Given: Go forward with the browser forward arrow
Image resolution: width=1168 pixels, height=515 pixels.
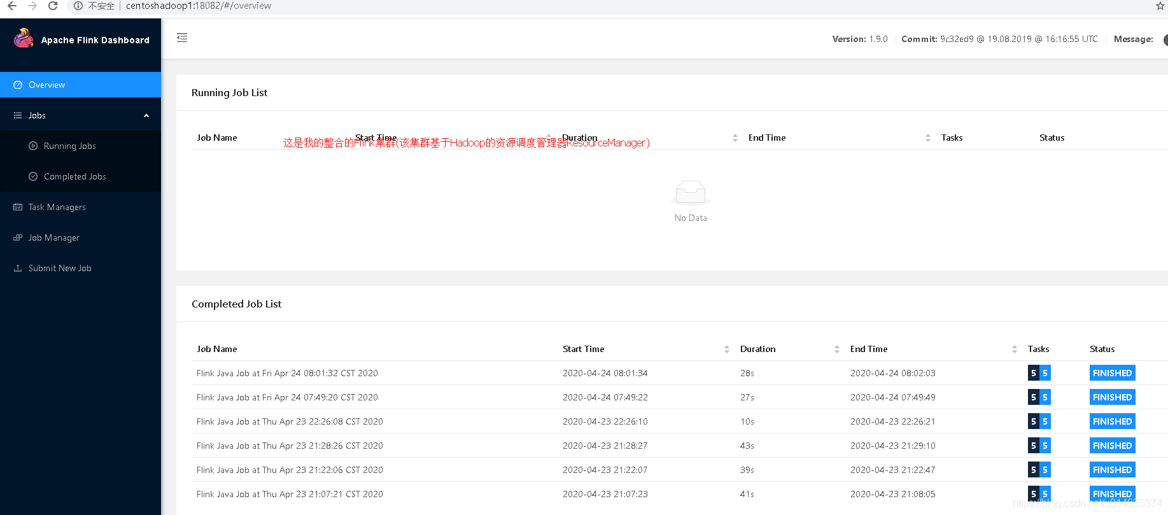Looking at the screenshot, I should pos(32,6).
